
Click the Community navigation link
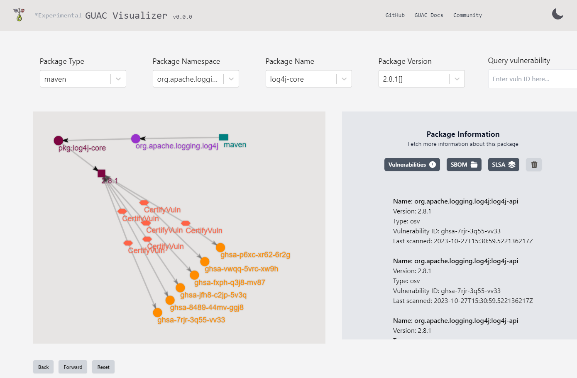click(x=467, y=15)
